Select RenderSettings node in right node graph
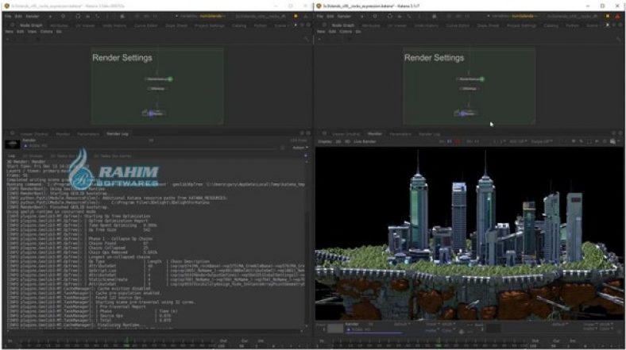The height and width of the screenshot is (350, 626). pyautogui.click(x=469, y=79)
